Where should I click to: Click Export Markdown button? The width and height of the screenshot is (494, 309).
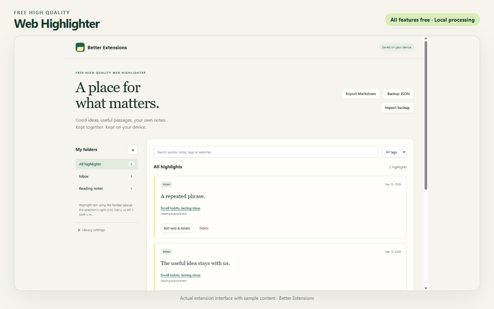pos(361,94)
